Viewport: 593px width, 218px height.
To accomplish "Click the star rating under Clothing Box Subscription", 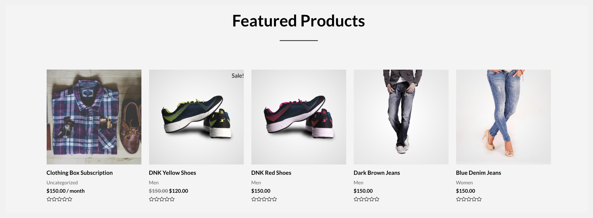I will point(59,199).
